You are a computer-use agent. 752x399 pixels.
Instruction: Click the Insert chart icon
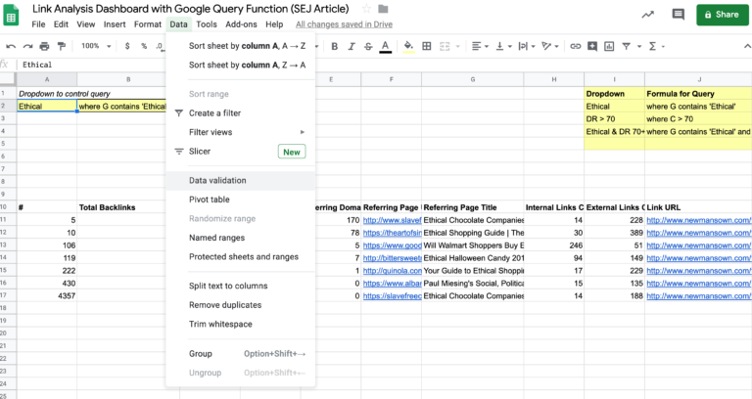[610, 46]
